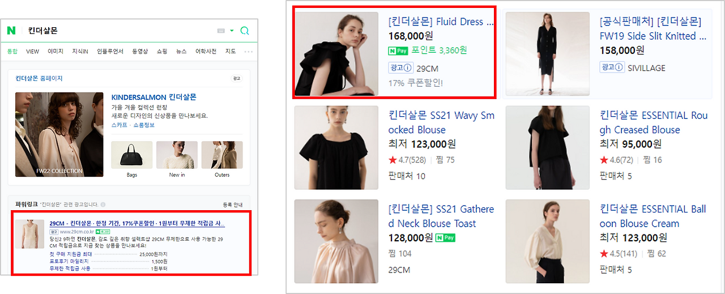Click the Wavy Smocked Blouse photo

click(x=336, y=147)
